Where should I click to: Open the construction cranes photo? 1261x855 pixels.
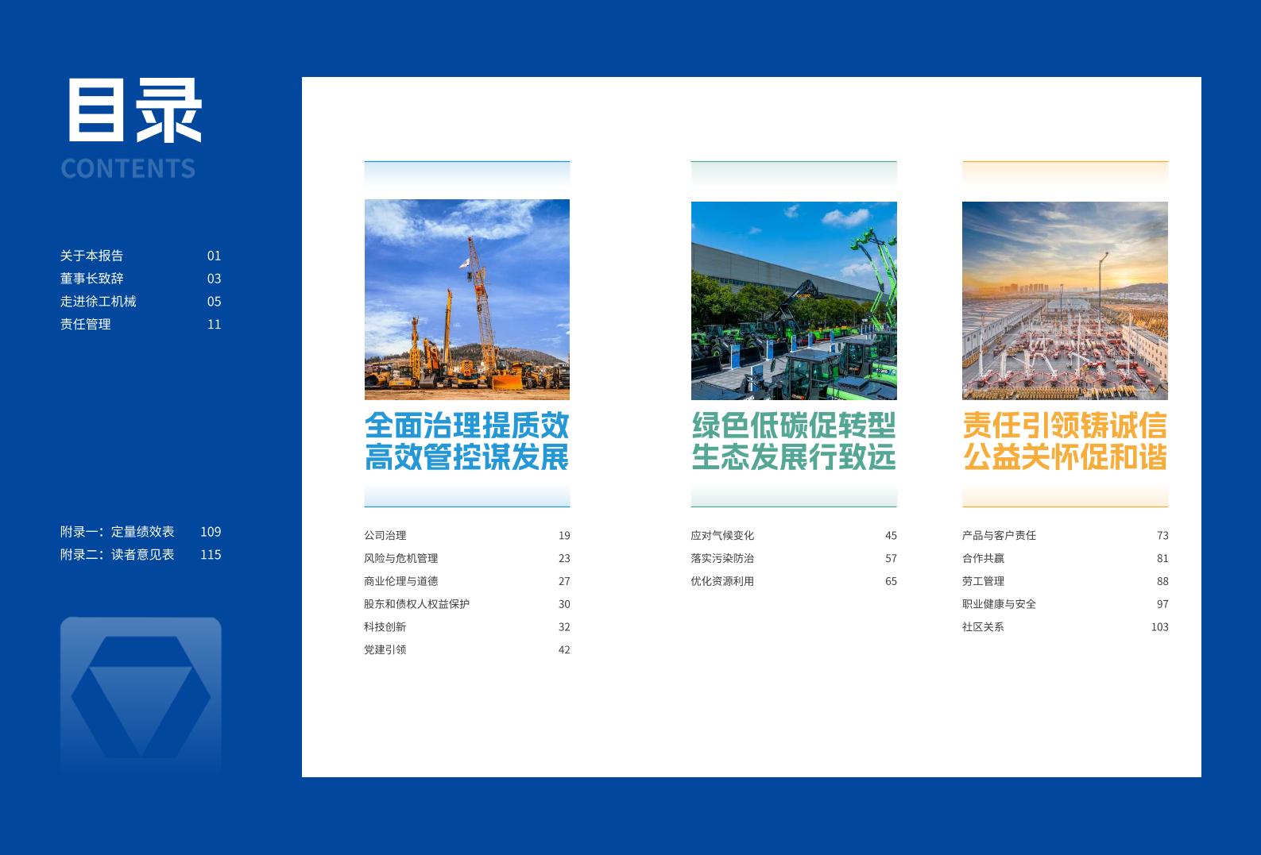click(x=466, y=299)
